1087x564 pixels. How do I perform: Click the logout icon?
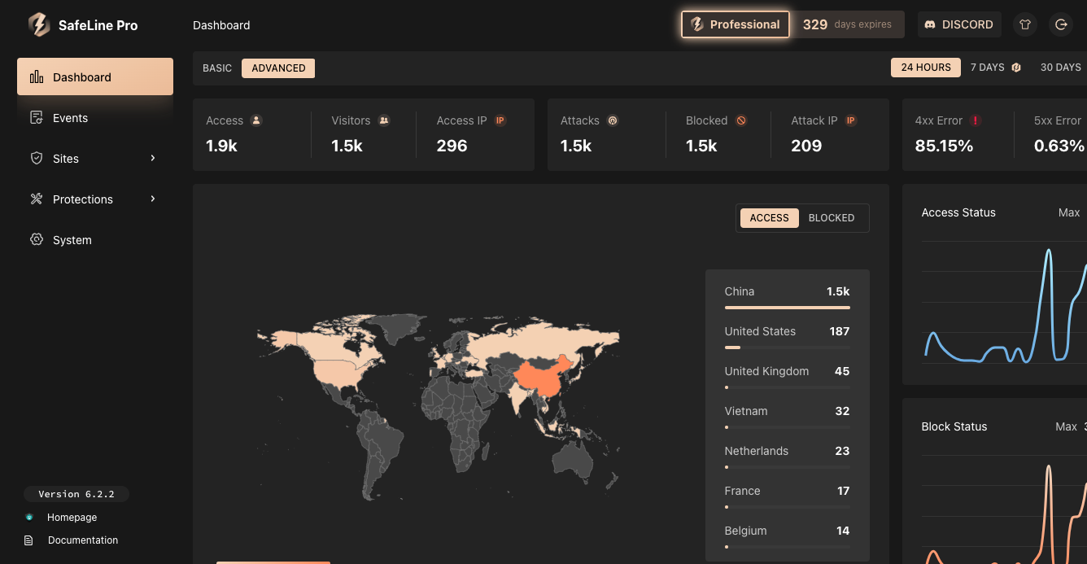[x=1061, y=24]
